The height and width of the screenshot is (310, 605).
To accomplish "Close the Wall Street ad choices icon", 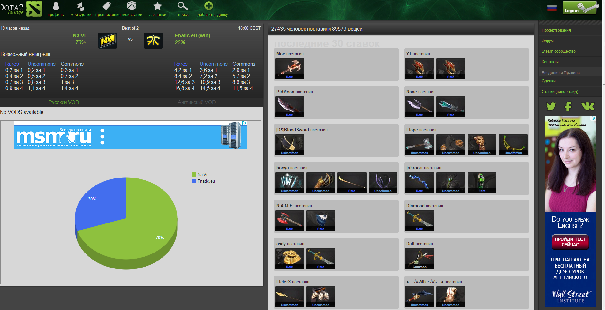I will point(594,118).
